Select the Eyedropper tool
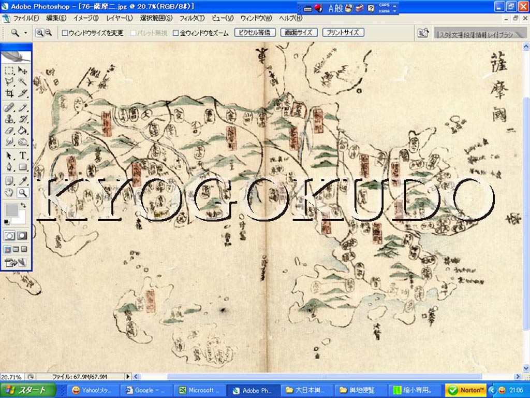The width and height of the screenshot is (530, 398). click(22, 181)
